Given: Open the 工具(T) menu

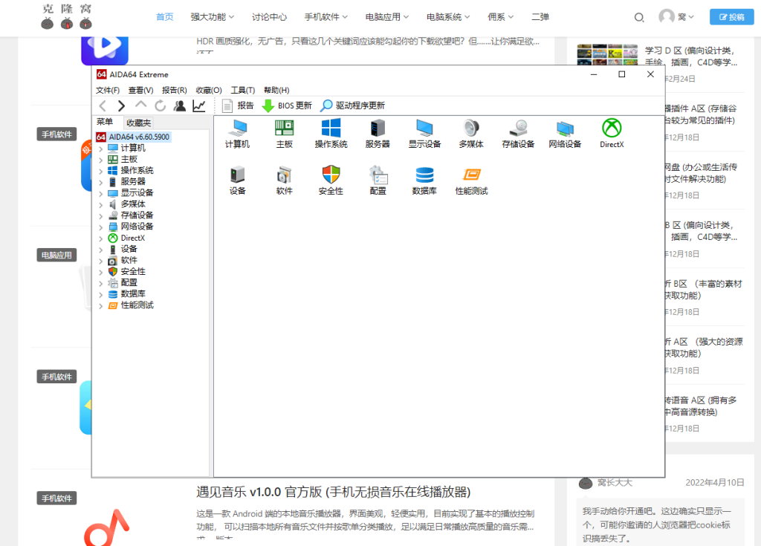Looking at the screenshot, I should point(243,91).
